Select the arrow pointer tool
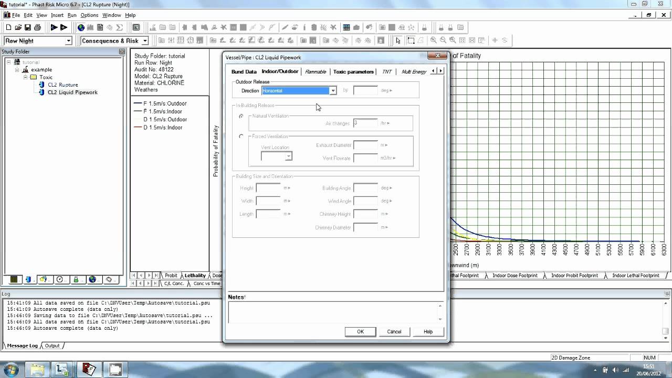Image resolution: width=672 pixels, height=378 pixels. point(398,40)
